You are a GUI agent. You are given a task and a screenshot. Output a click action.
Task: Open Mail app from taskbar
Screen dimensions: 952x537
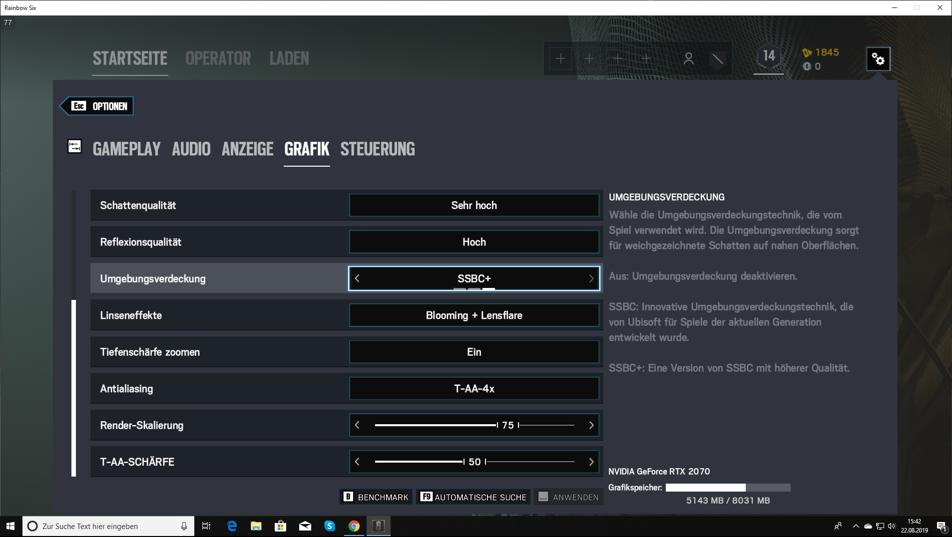pos(305,526)
